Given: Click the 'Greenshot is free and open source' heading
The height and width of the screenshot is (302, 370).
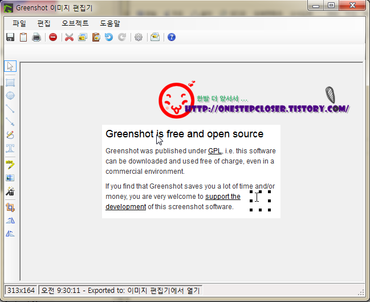Looking at the screenshot, I should pyautogui.click(x=184, y=134).
